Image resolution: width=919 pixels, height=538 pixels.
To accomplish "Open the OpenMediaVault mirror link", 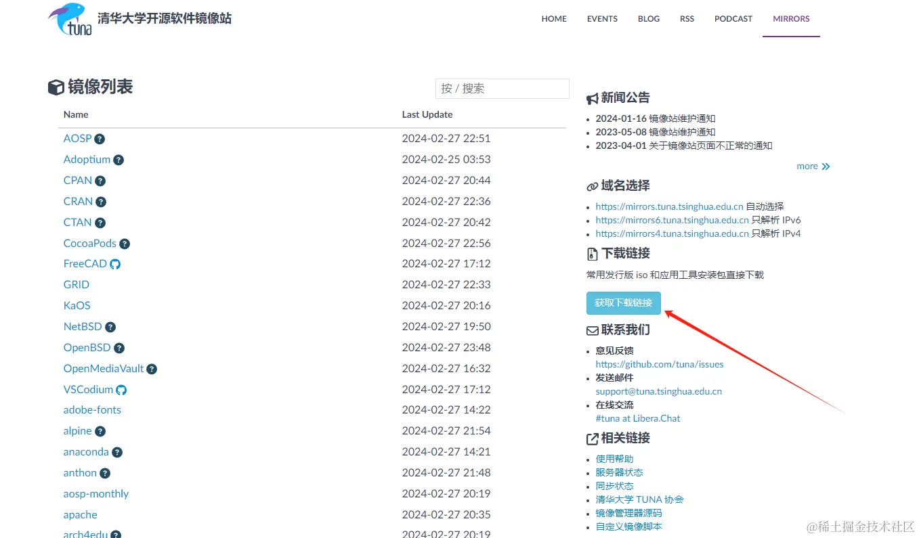I will pyautogui.click(x=104, y=368).
